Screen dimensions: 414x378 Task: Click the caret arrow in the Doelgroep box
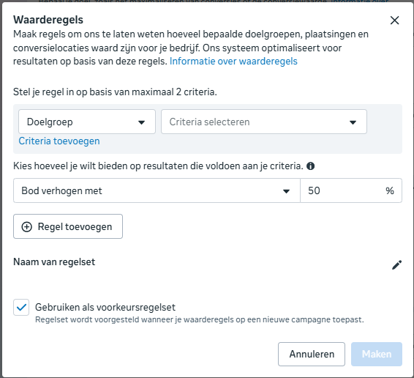[141, 122]
